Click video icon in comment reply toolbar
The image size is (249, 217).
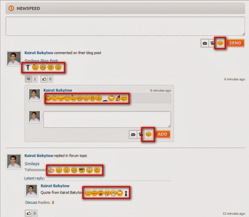[x=140, y=135]
